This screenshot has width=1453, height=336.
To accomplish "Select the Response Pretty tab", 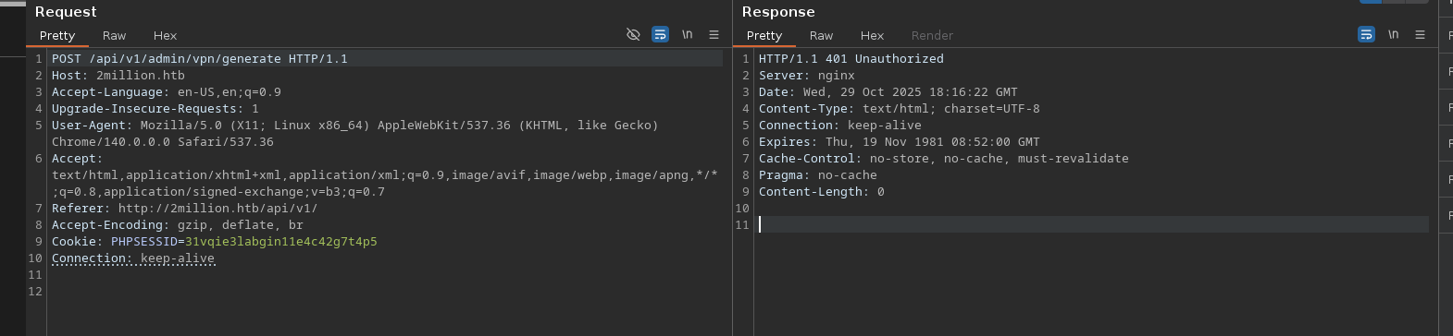I will click(764, 35).
